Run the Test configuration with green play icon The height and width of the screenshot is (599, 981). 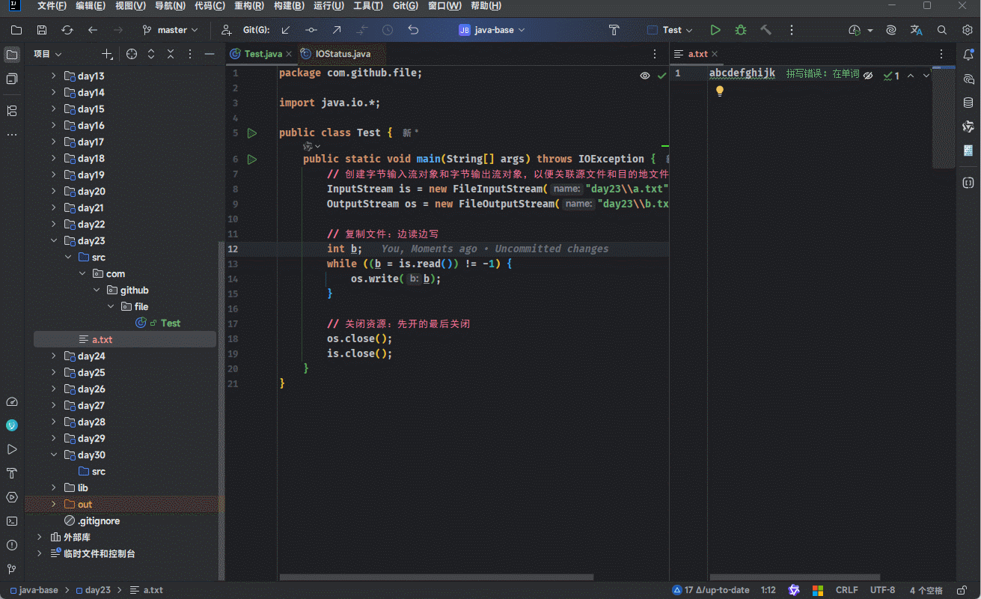pos(715,30)
